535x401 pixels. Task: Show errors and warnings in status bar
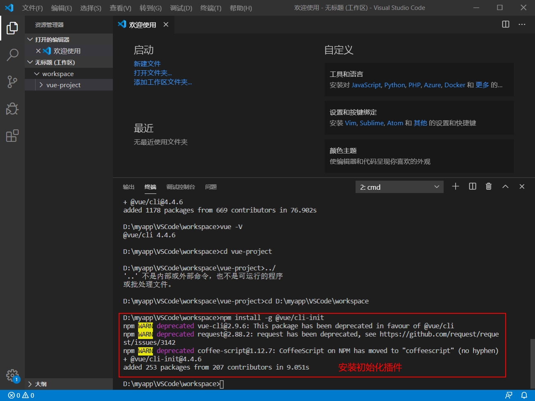coord(21,396)
